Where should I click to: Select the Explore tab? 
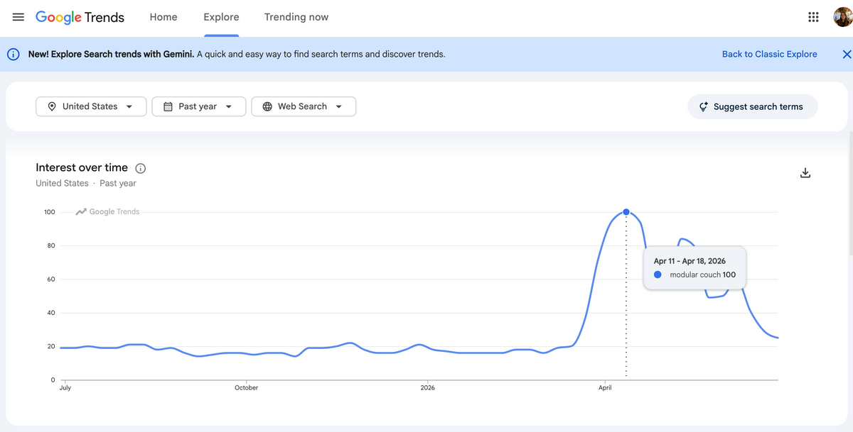[221, 17]
